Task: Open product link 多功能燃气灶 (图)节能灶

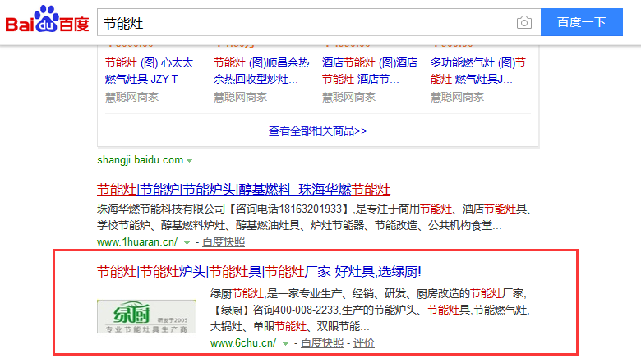Action: (478, 71)
